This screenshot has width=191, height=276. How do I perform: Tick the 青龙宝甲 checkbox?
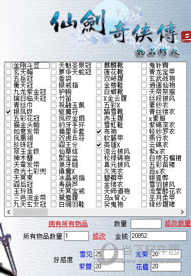[144, 72]
